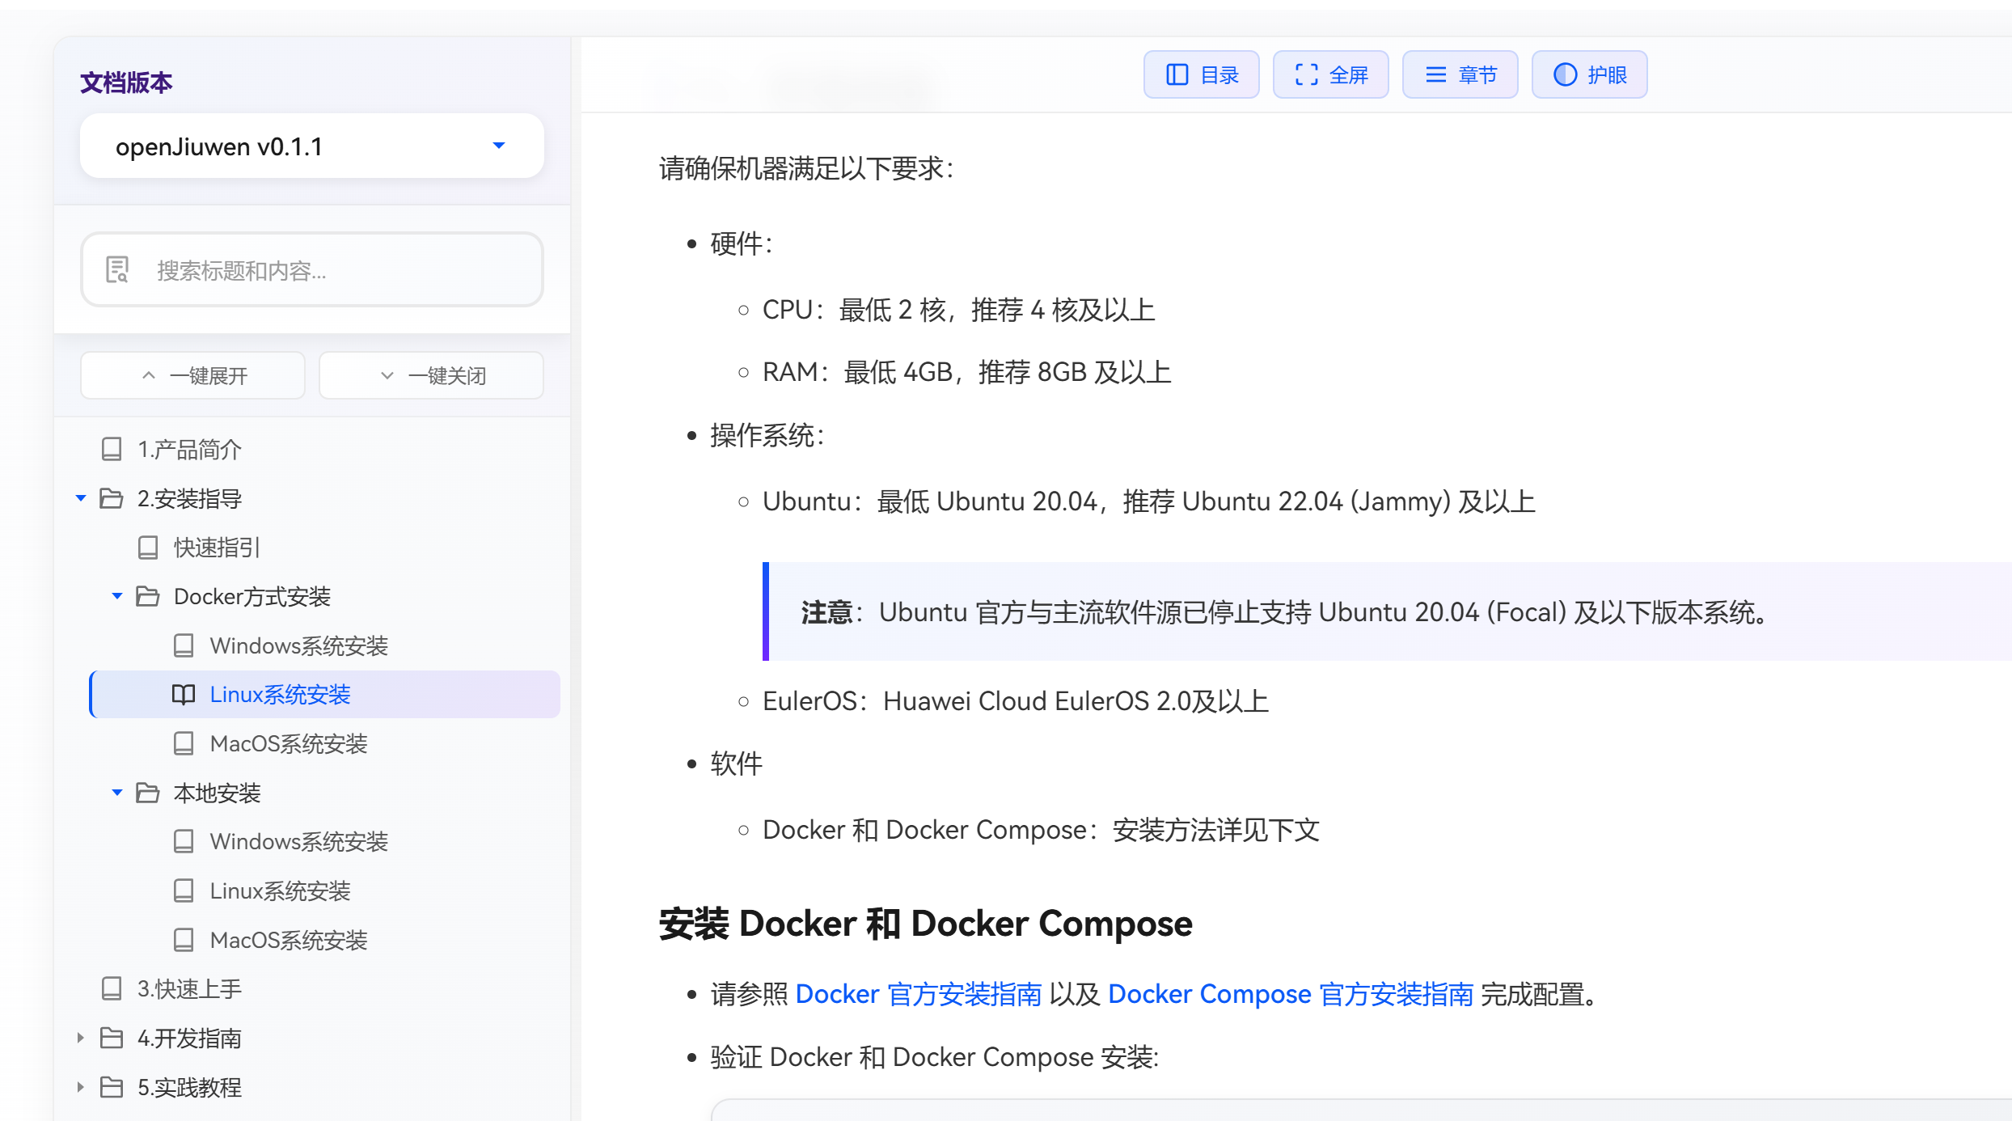Click the document icon beside 1.产品简介
Screen dimensions: 2012x1121
pos(111,449)
